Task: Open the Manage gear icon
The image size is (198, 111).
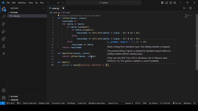Action: 4,98
